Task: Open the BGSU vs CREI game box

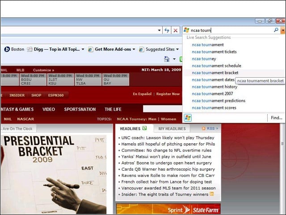Action: [x=33, y=79]
